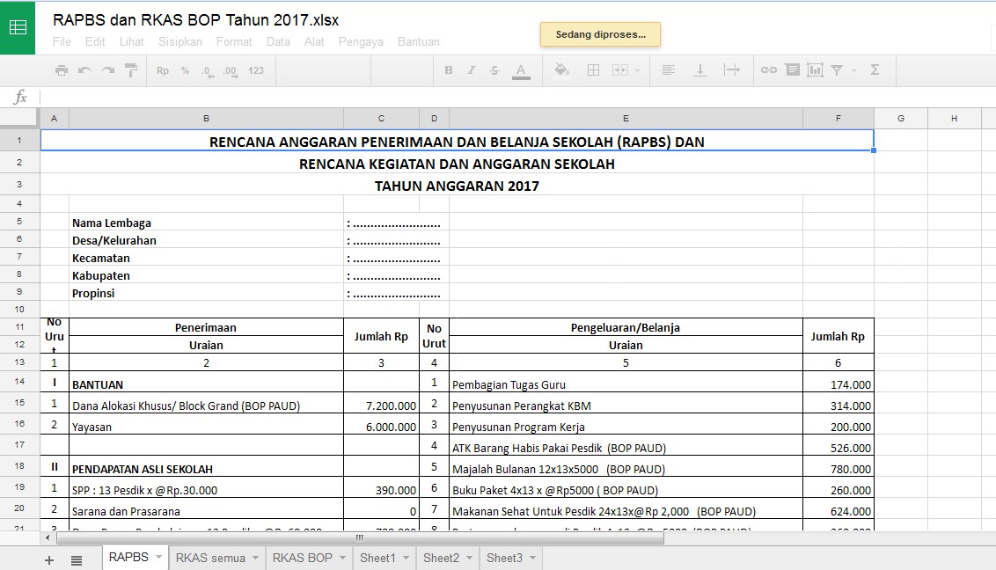Select the Print icon
Image resolution: width=996 pixels, height=570 pixels.
pos(61,70)
